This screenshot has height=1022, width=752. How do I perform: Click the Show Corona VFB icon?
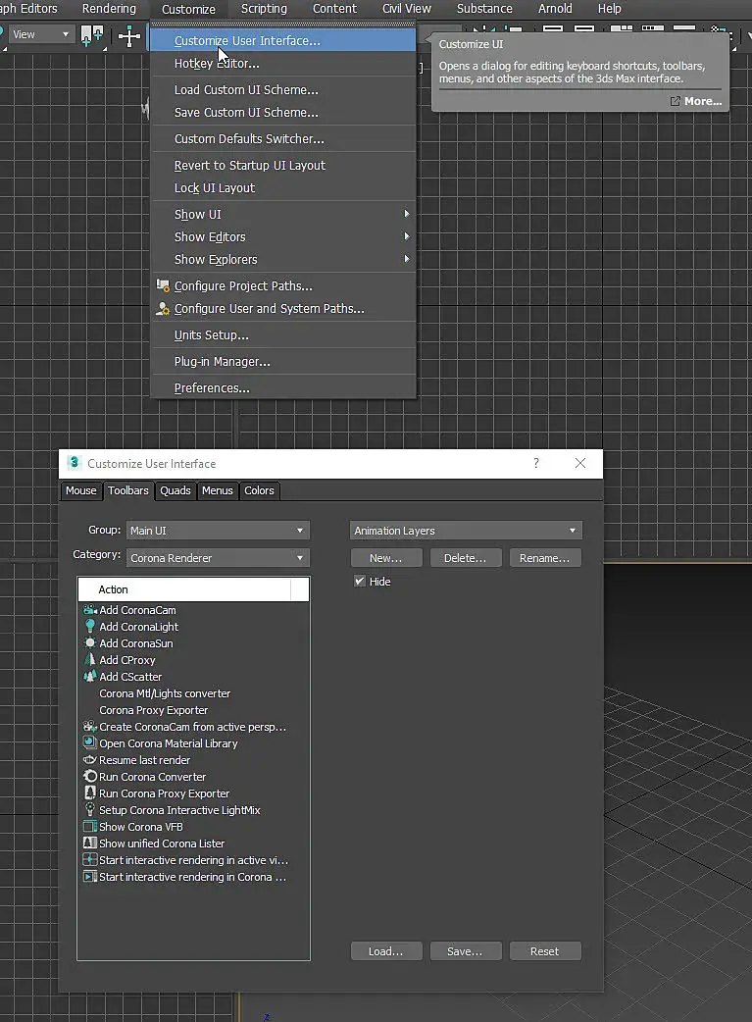[x=90, y=827]
